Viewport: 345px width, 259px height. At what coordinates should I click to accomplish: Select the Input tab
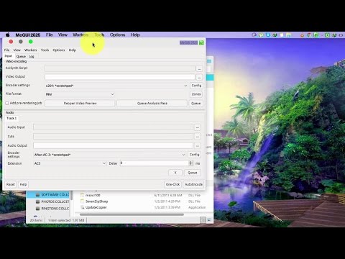(x=9, y=56)
